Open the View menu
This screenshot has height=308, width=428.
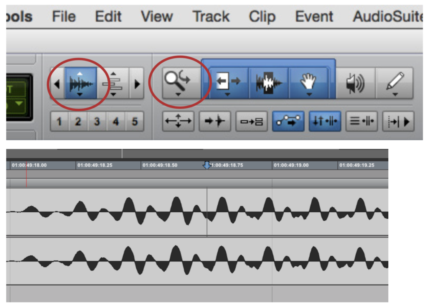click(157, 17)
